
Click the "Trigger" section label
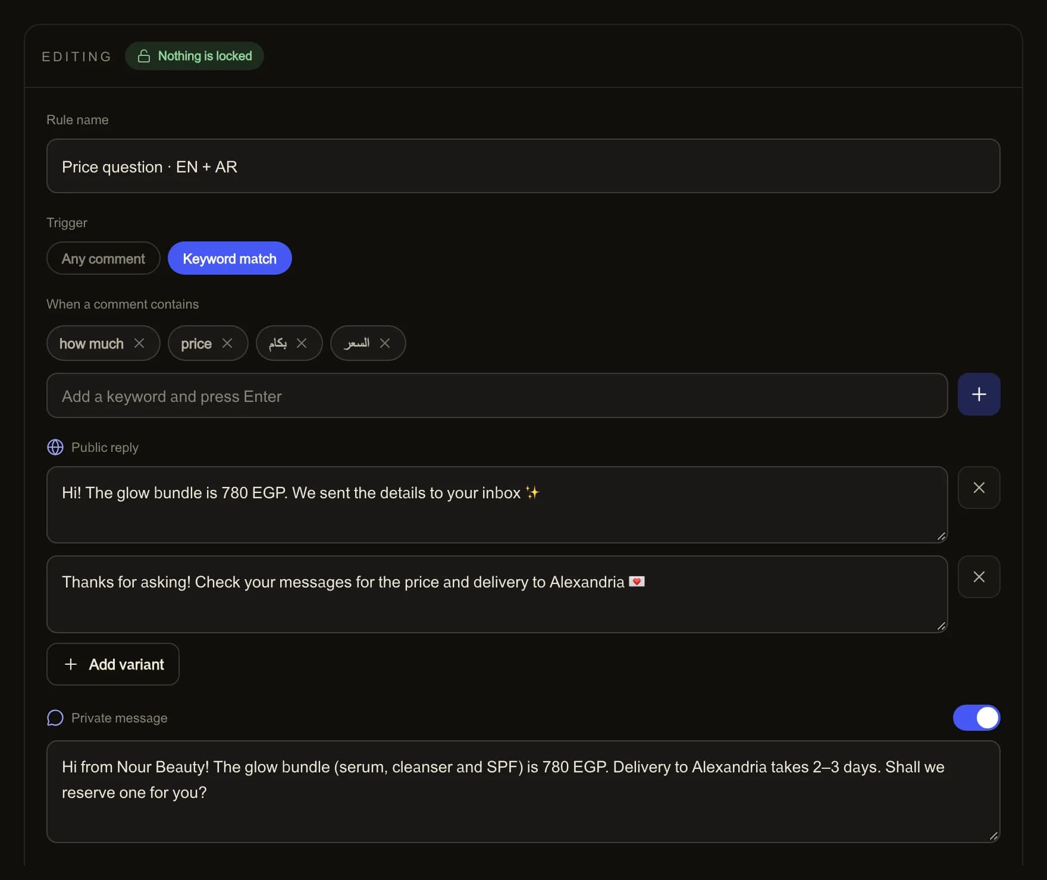click(67, 222)
